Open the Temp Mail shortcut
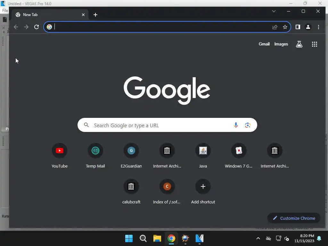The height and width of the screenshot is (246, 328). [95, 156]
